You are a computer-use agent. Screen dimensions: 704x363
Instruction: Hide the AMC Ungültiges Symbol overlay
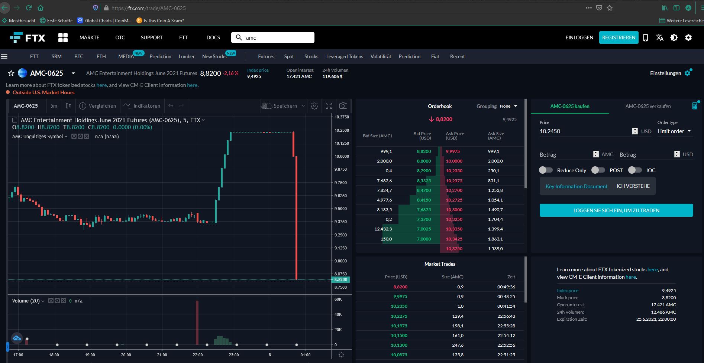74,136
